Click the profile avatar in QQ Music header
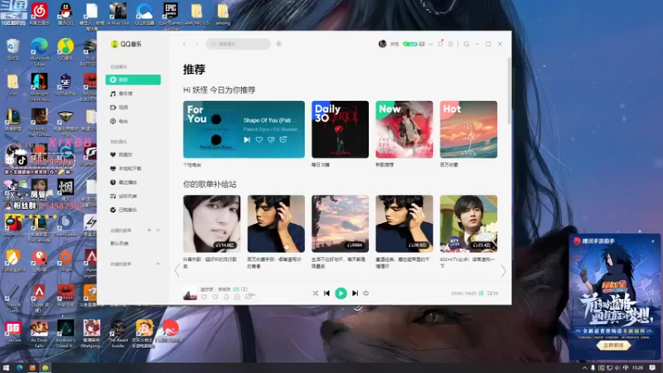This screenshot has width=663, height=373. tap(382, 44)
